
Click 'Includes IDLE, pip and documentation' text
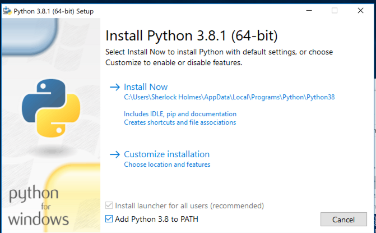click(179, 114)
